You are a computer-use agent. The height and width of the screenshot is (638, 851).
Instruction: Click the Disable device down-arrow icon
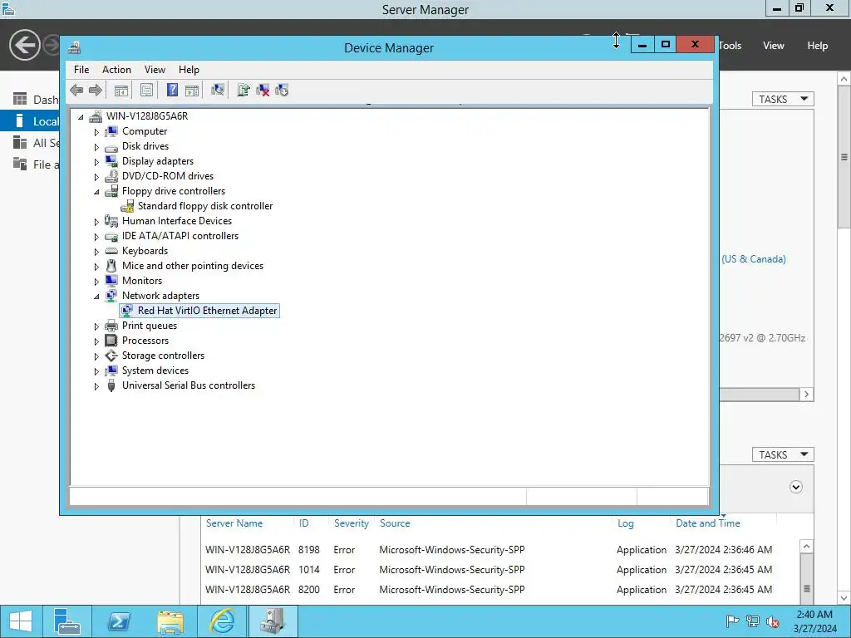[282, 90]
